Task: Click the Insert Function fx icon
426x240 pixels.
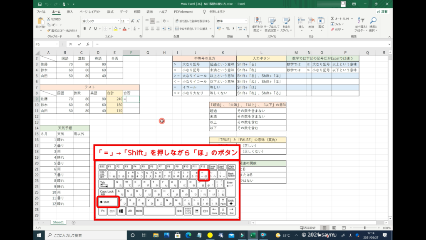Action: tap(87, 44)
